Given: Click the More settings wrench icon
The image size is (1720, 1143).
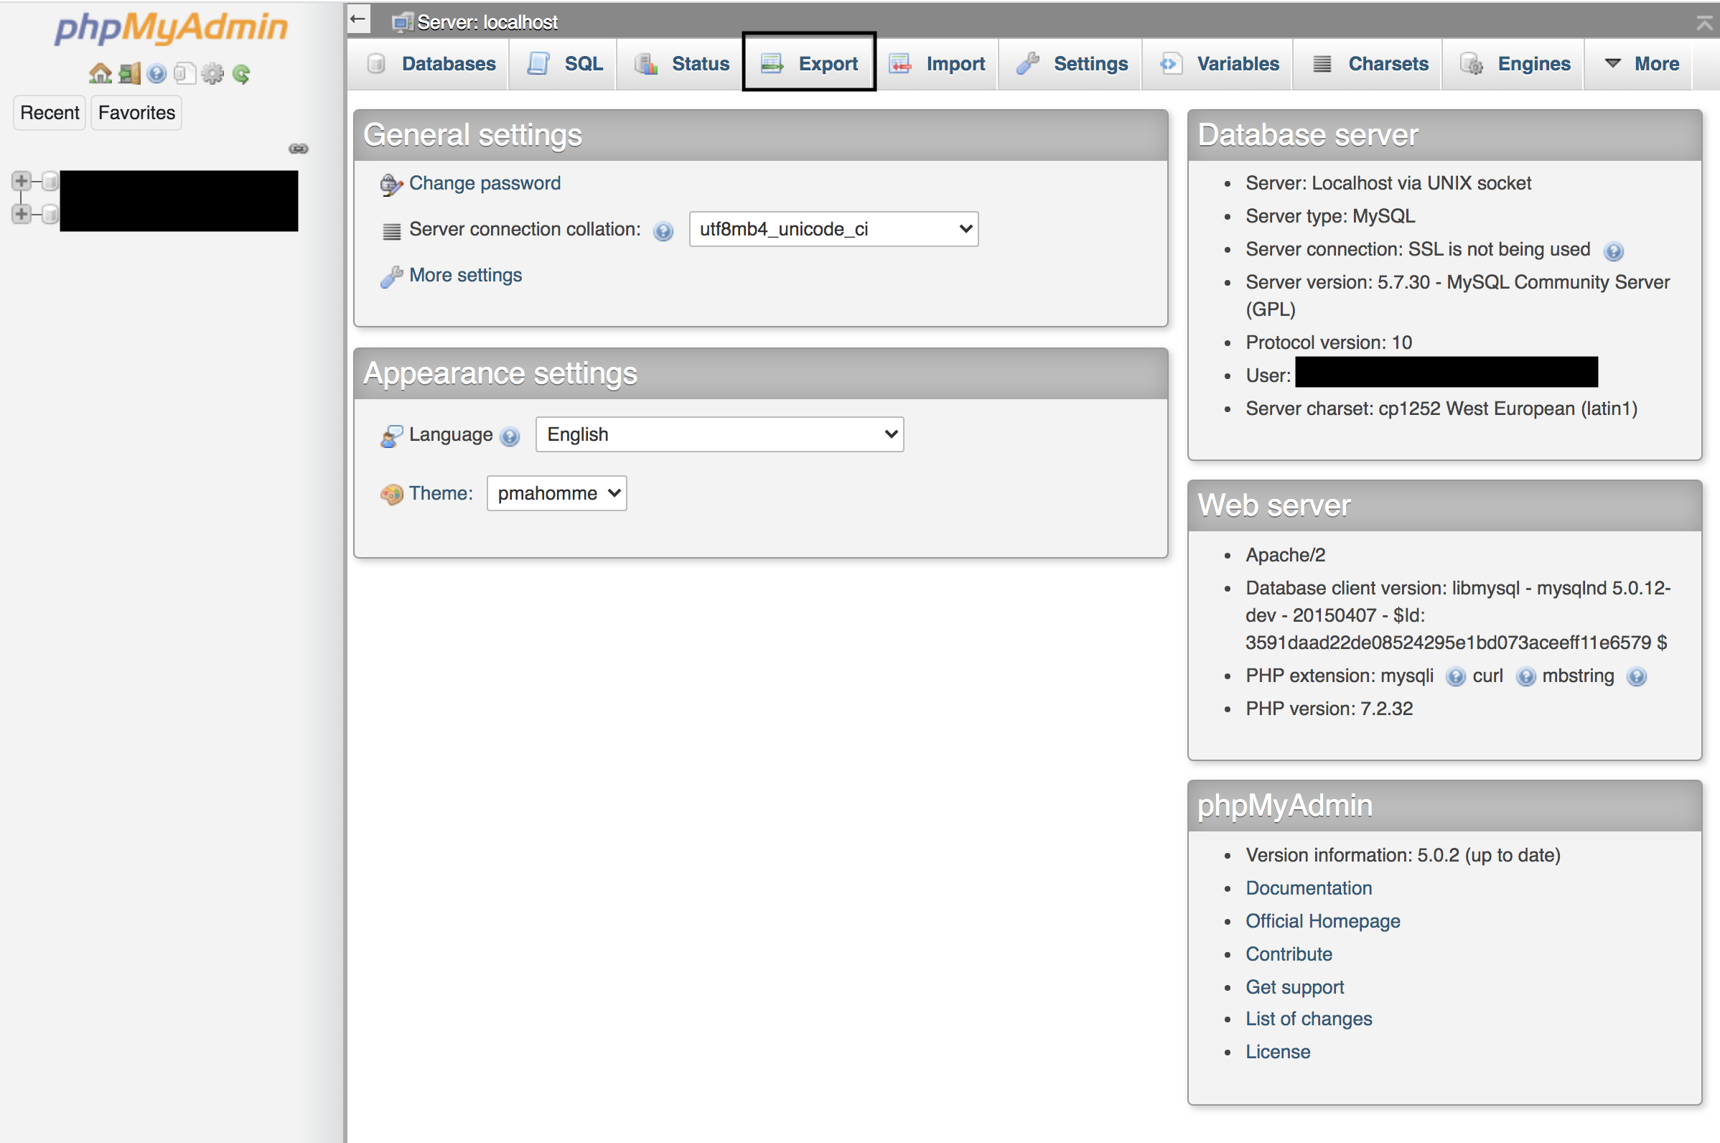Looking at the screenshot, I should pyautogui.click(x=391, y=277).
